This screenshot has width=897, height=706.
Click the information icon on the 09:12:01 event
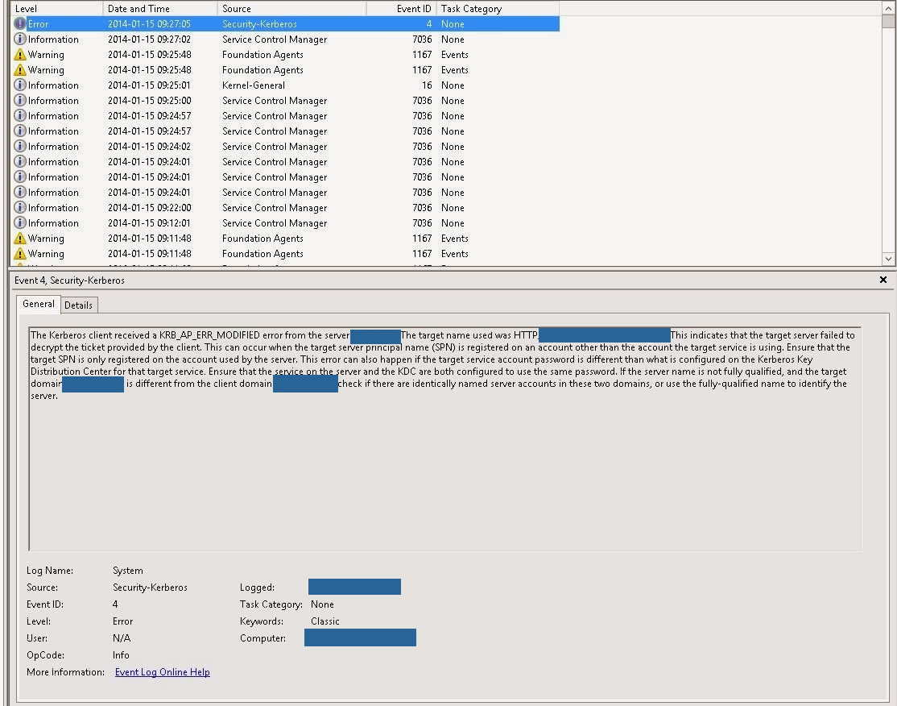coord(20,223)
